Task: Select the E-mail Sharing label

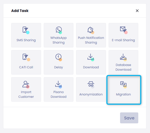Action: (123, 40)
